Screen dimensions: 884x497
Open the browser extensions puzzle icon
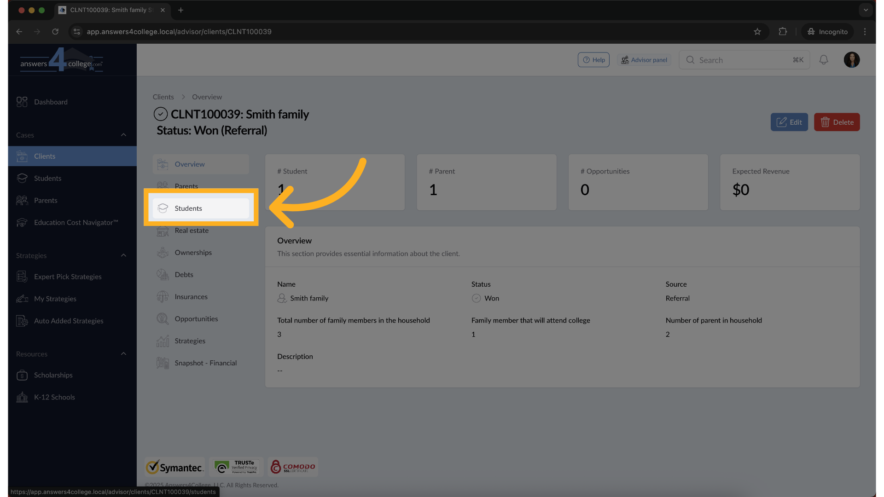pyautogui.click(x=783, y=32)
